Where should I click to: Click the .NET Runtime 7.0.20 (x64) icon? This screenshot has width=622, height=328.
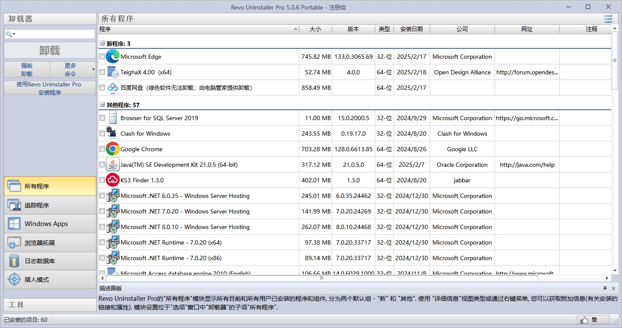coord(113,242)
